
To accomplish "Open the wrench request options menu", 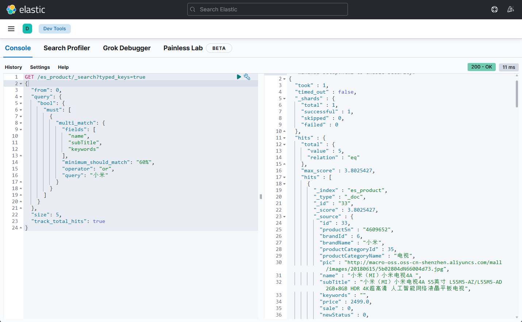I will point(247,77).
